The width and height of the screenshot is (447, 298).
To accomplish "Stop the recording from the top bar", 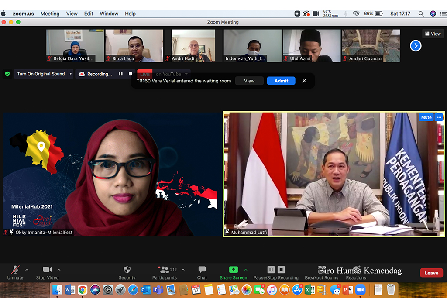I will 131,74.
